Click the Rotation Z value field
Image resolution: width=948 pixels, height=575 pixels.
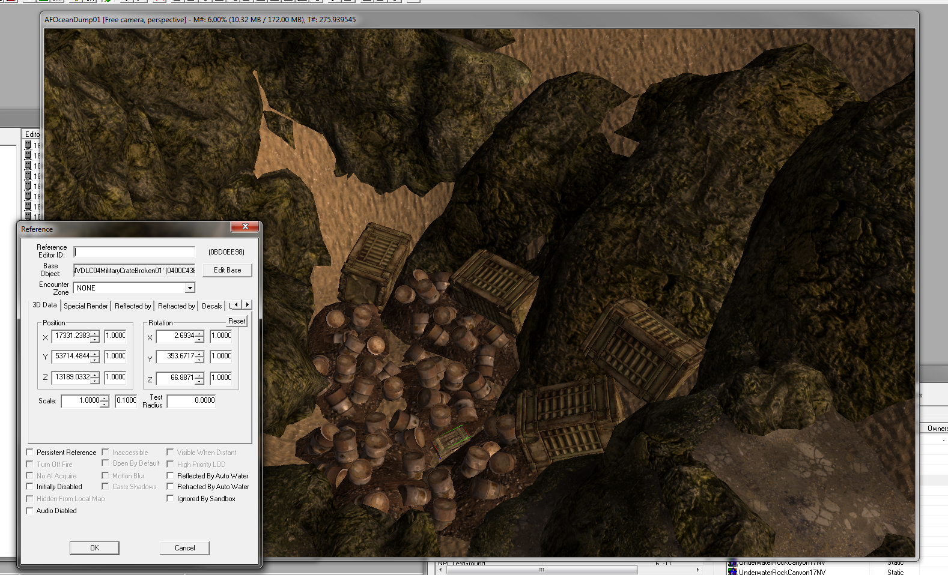[176, 378]
